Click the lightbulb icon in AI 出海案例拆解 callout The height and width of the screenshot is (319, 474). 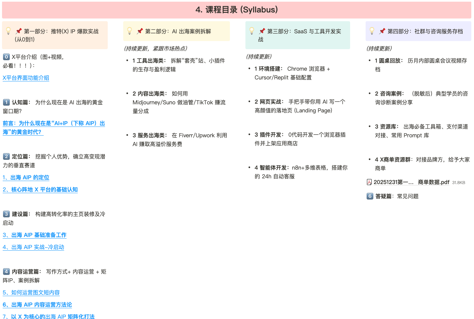click(130, 31)
